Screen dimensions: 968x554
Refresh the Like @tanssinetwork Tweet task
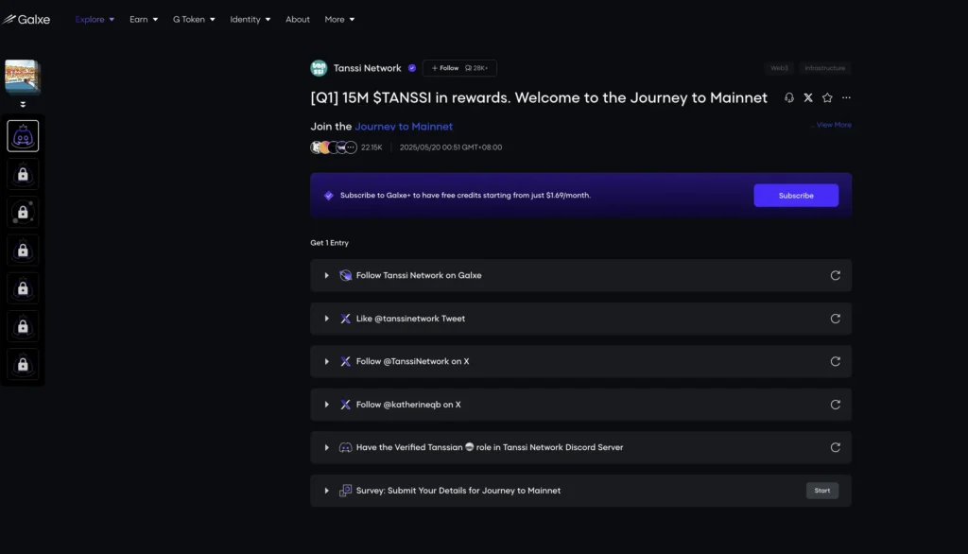836,319
